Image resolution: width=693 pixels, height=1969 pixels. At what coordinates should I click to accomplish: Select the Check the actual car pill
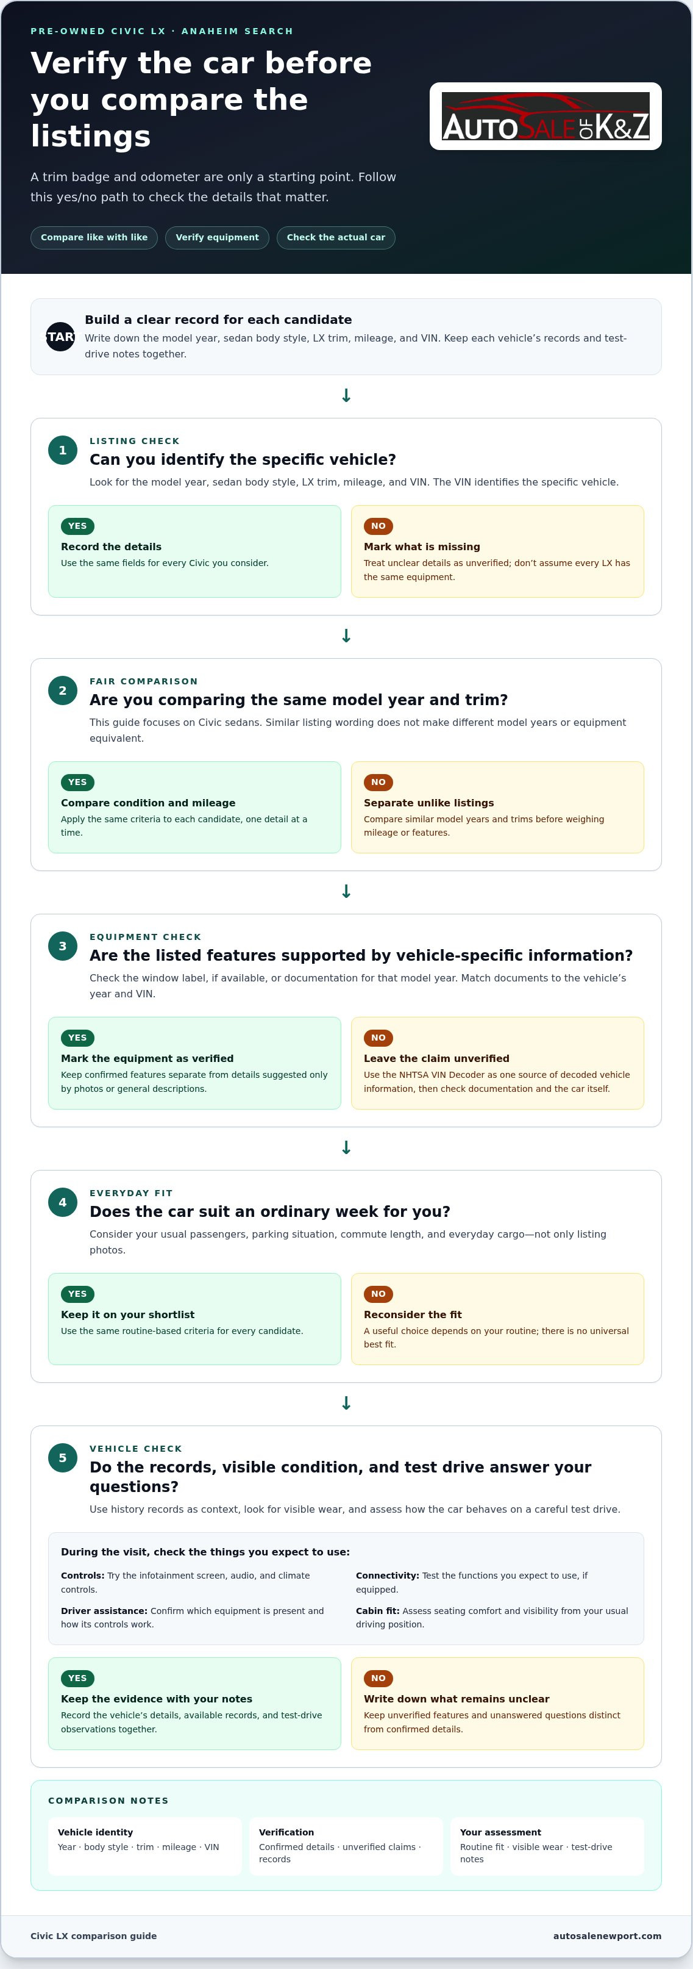point(335,238)
